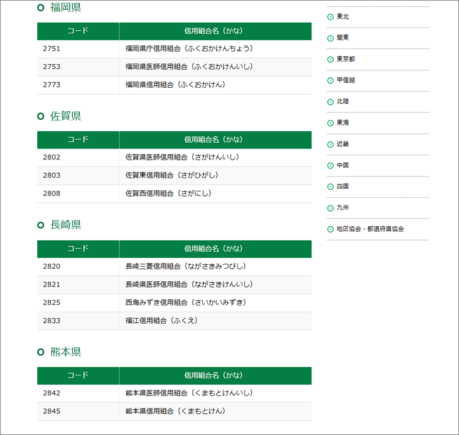
Task: Click the arrow icon beside 近畿
Action: pyautogui.click(x=330, y=144)
